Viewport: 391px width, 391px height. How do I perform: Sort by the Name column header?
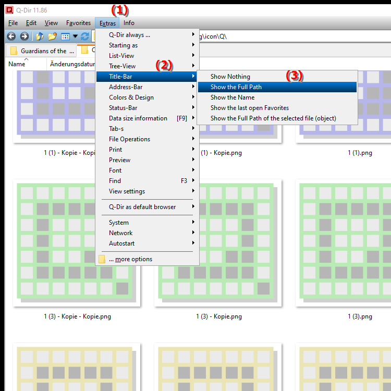26,64
